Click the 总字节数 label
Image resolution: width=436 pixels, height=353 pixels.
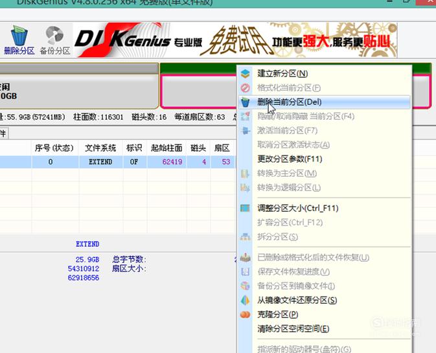130,260
